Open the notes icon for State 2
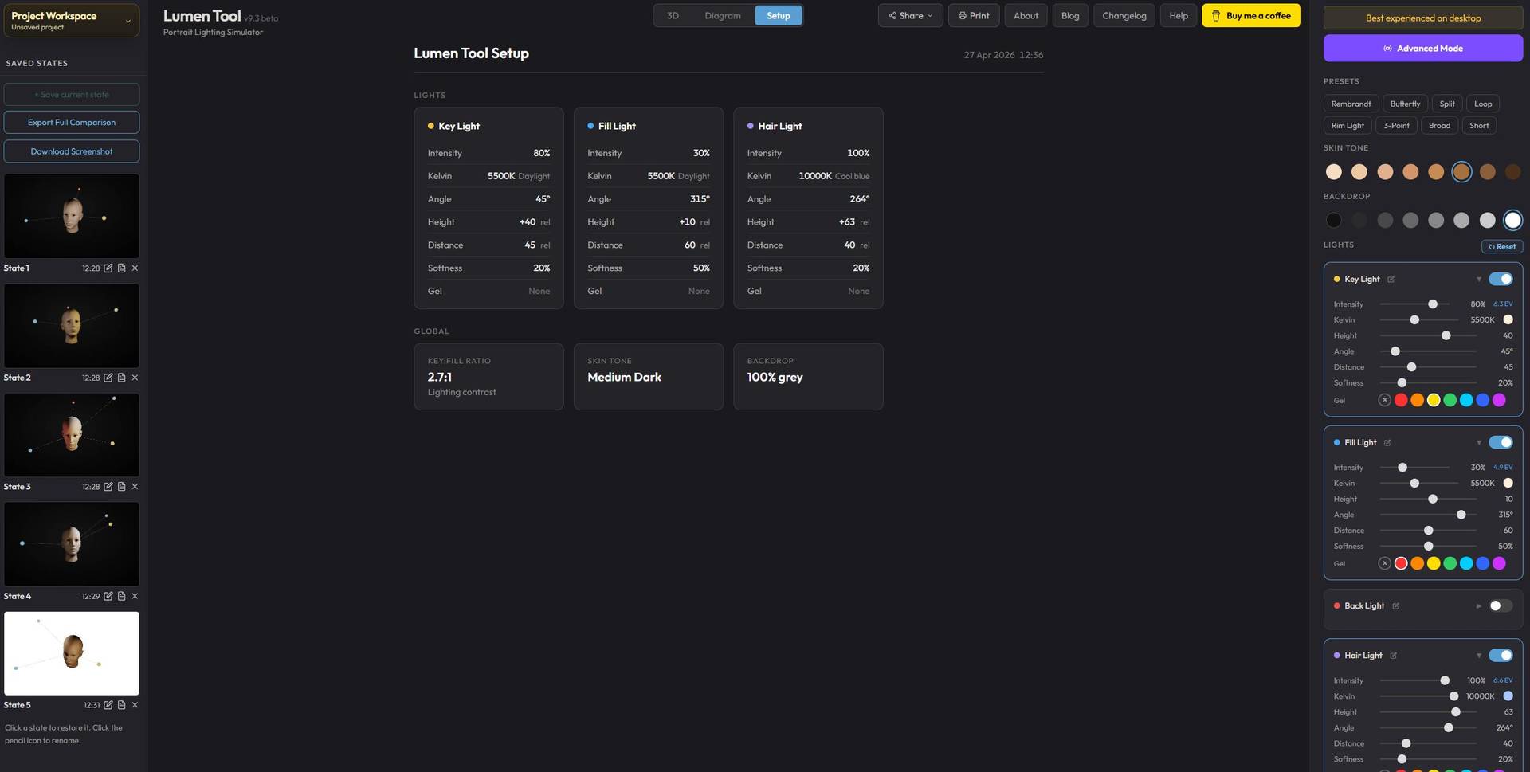This screenshot has height=772, width=1530. [x=121, y=378]
